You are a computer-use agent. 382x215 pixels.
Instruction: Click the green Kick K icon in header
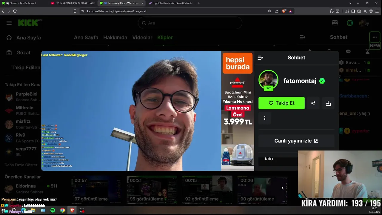point(350,23)
